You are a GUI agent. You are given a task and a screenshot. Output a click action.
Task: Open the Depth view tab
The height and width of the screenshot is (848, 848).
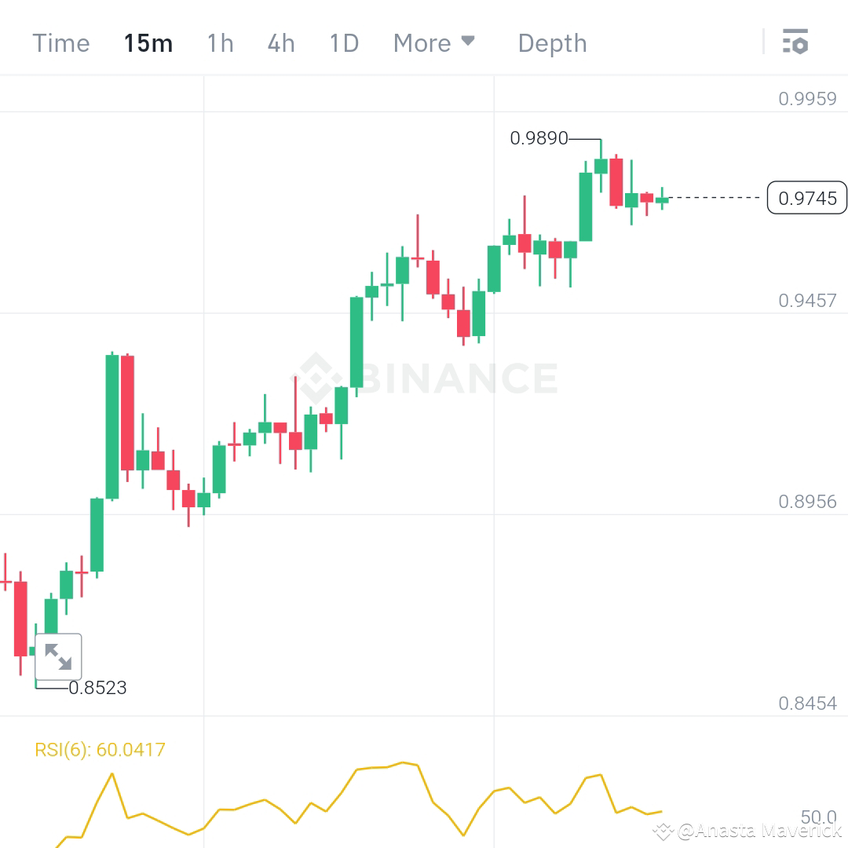[552, 43]
